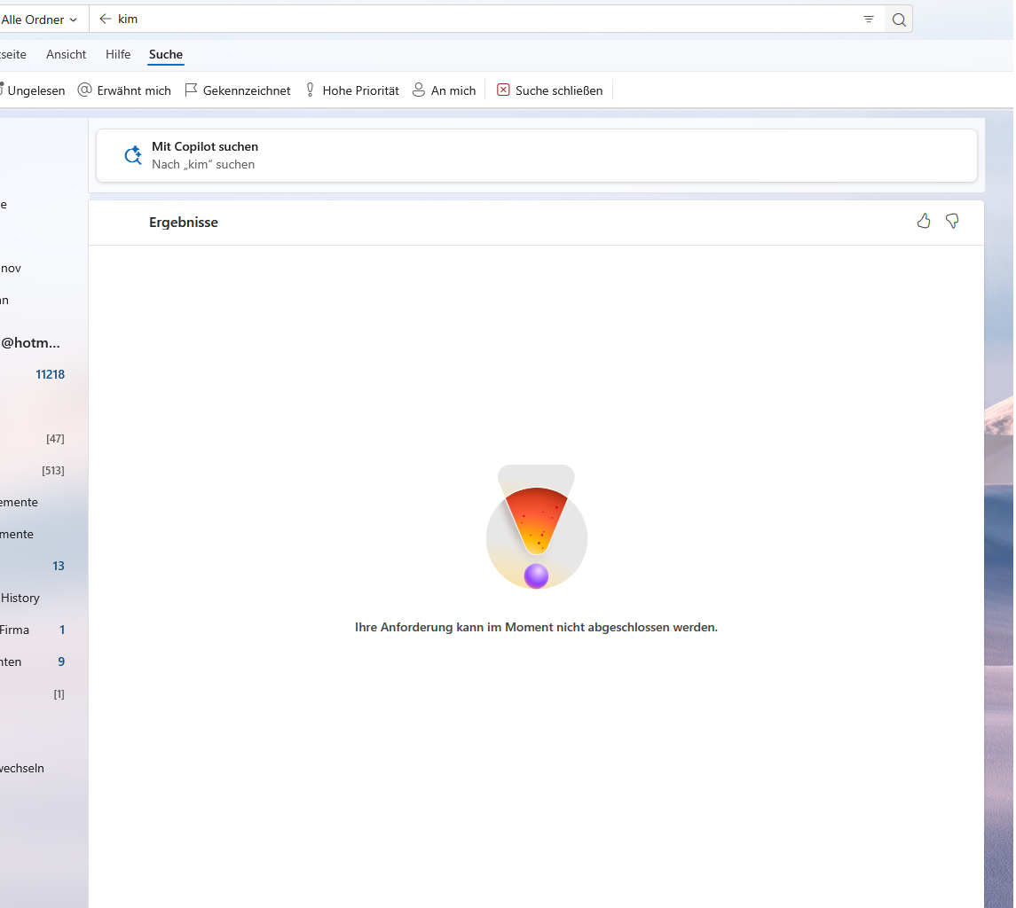The width and height of the screenshot is (1016, 908).
Task: Open the Hilfe tab
Action: pyautogui.click(x=118, y=54)
